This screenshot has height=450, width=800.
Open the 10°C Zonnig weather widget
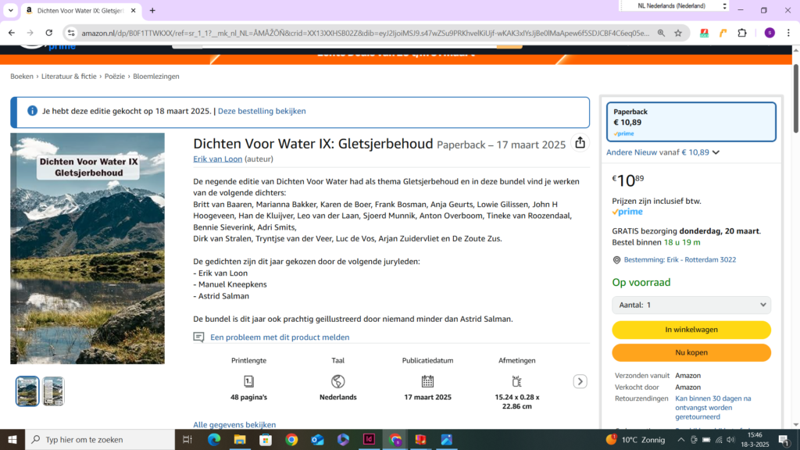(x=635, y=439)
